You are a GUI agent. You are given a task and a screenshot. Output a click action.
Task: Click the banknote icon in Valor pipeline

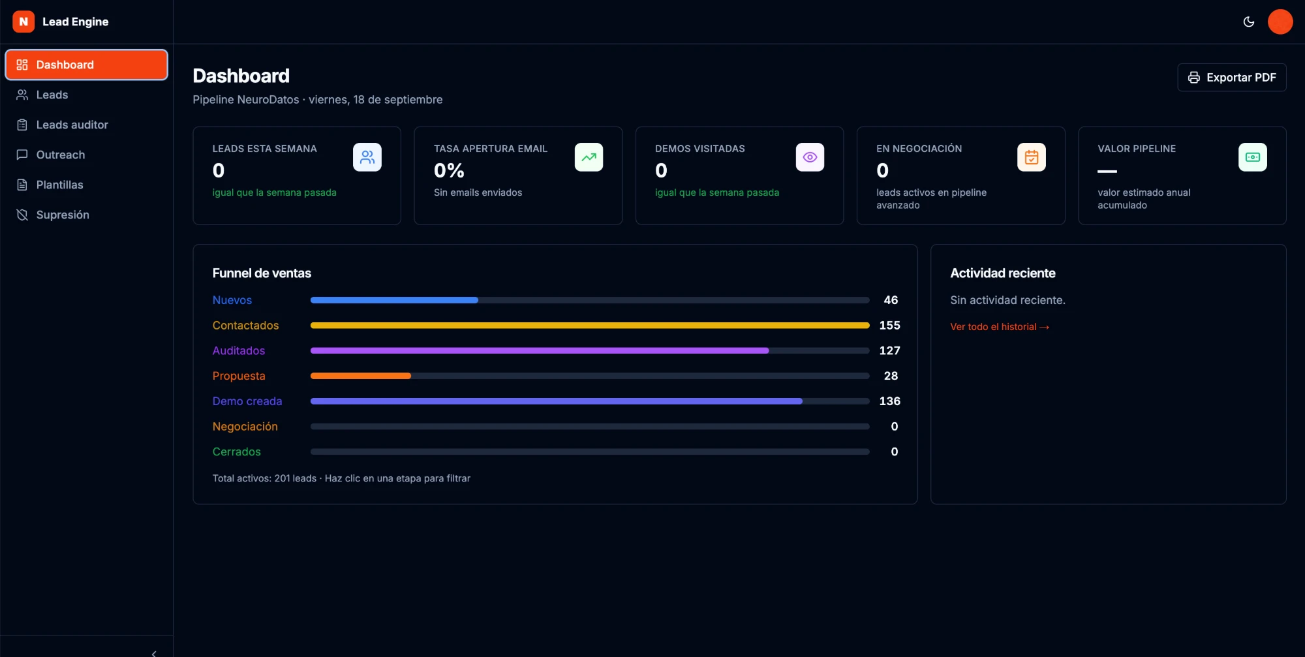pos(1252,157)
